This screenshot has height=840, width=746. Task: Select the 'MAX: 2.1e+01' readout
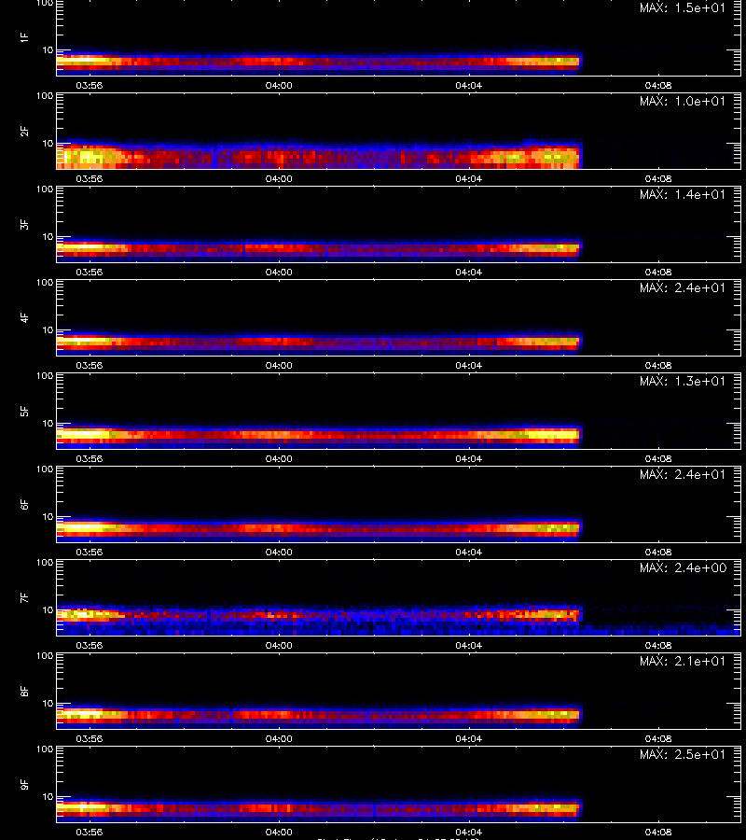point(683,661)
